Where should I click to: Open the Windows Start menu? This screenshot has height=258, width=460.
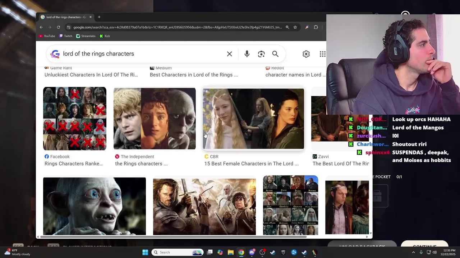tap(145, 252)
